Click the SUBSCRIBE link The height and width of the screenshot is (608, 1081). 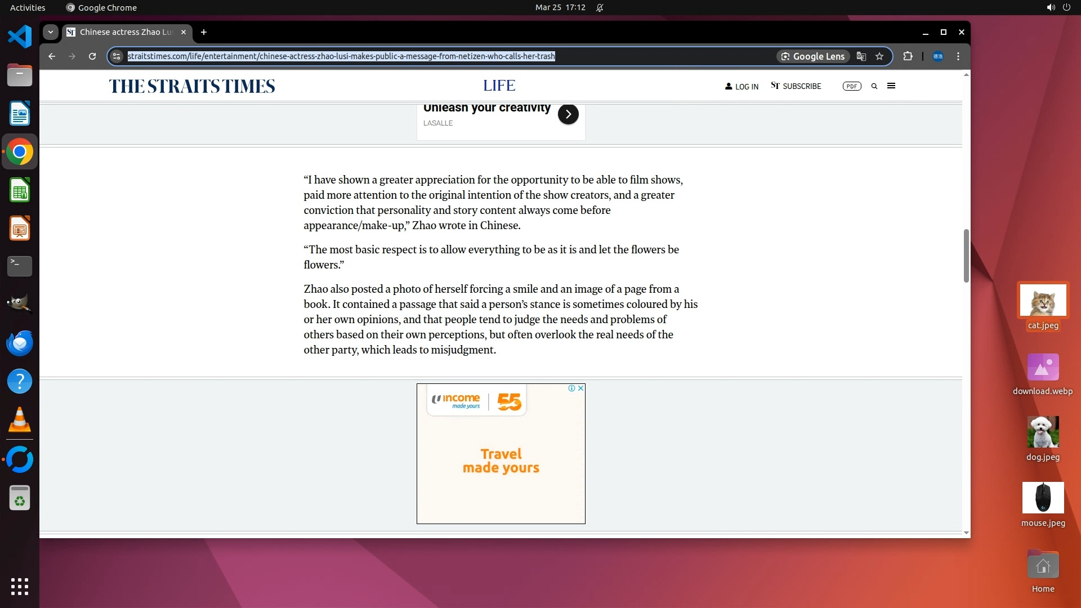click(796, 86)
